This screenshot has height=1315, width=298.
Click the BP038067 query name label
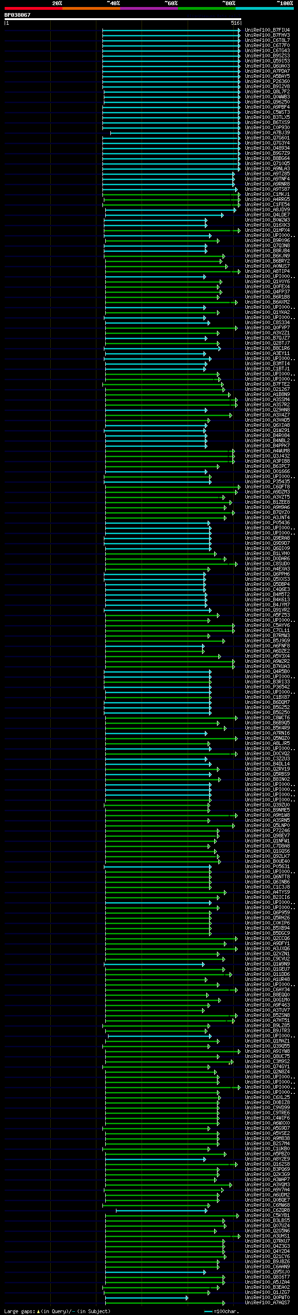[x=17, y=15]
